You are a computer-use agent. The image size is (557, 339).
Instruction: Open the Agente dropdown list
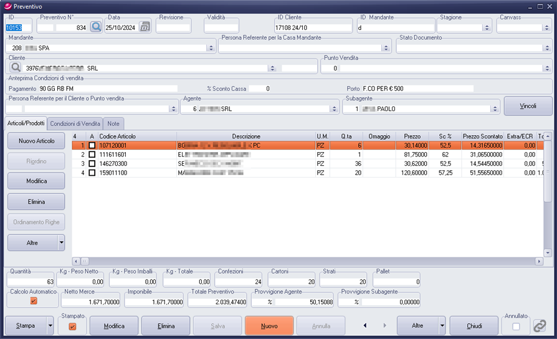(x=335, y=108)
